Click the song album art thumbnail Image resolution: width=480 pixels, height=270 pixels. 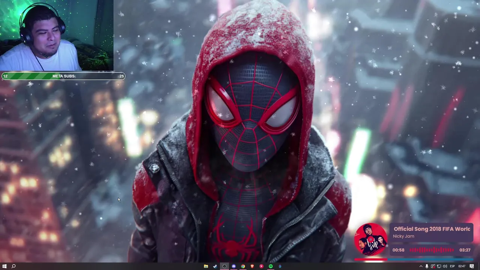click(x=371, y=240)
